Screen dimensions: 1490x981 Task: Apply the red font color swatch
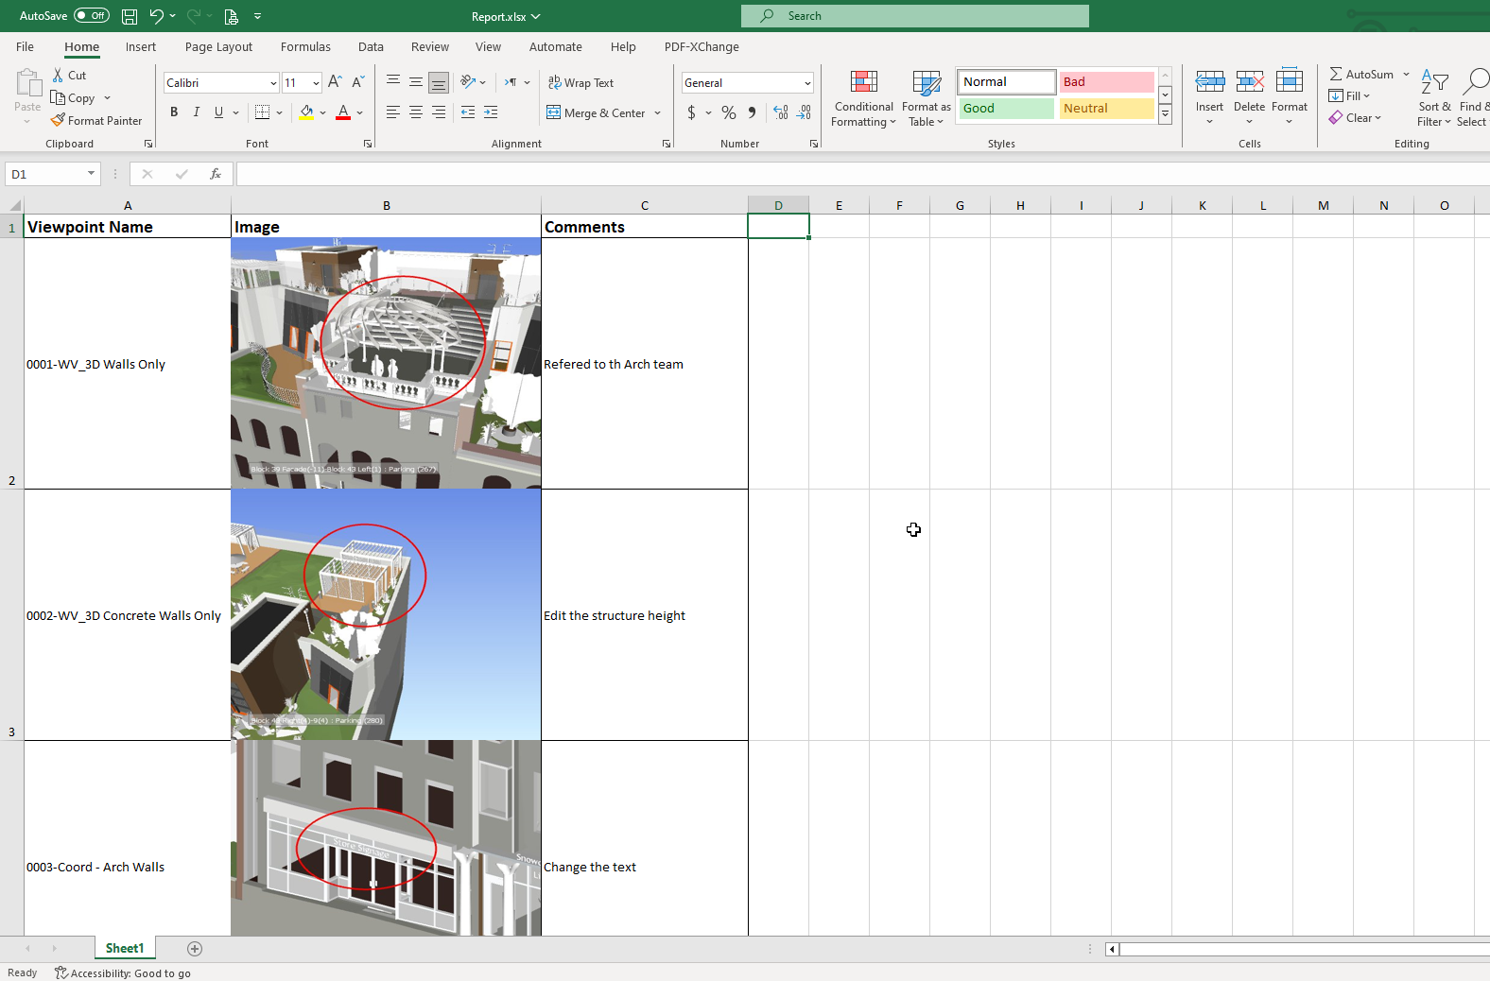[343, 112]
